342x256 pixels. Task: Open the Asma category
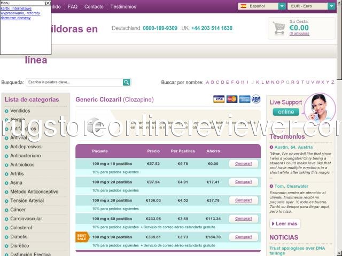(x=16, y=182)
